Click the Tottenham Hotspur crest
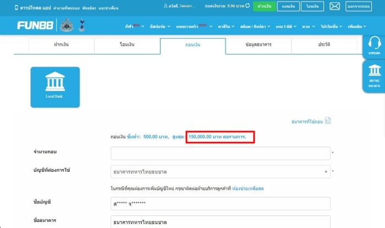 82,25
